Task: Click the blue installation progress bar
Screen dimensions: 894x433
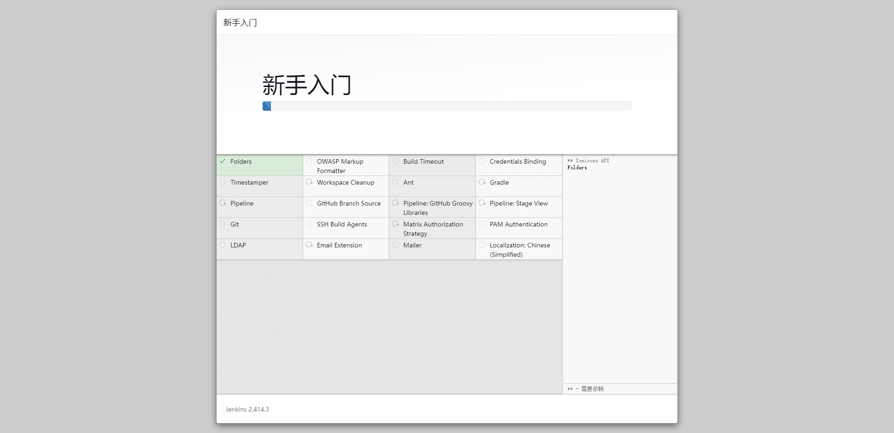Action: click(267, 106)
